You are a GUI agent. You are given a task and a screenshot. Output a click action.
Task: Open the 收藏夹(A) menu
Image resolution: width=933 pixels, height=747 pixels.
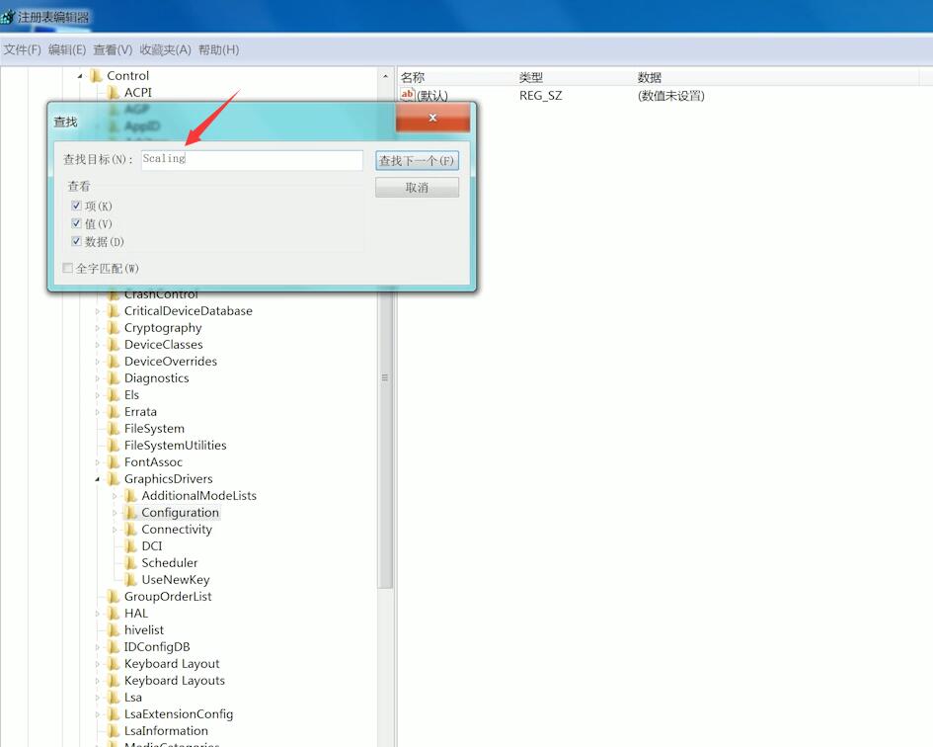(x=166, y=50)
